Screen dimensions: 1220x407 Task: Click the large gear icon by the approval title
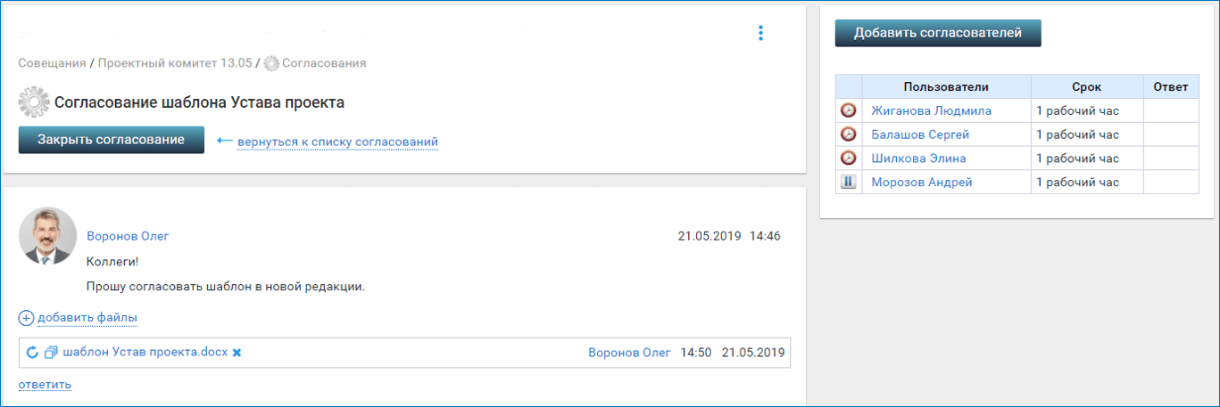coord(33,102)
